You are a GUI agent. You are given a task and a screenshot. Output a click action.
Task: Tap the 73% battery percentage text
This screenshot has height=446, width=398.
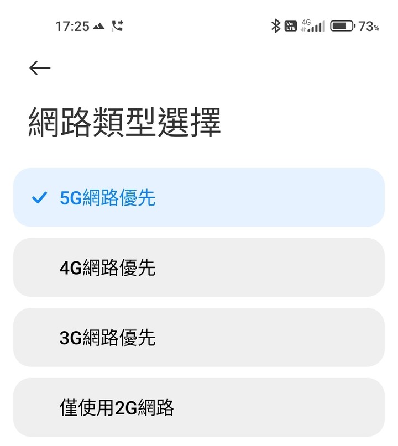[369, 27]
